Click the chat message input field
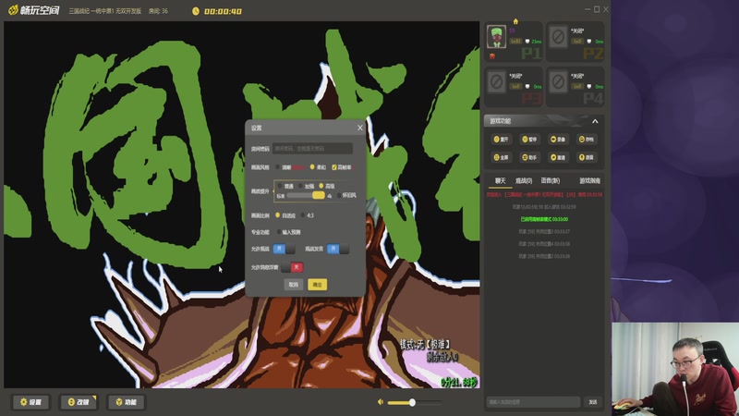Viewport: 739px width, 416px height. click(533, 402)
